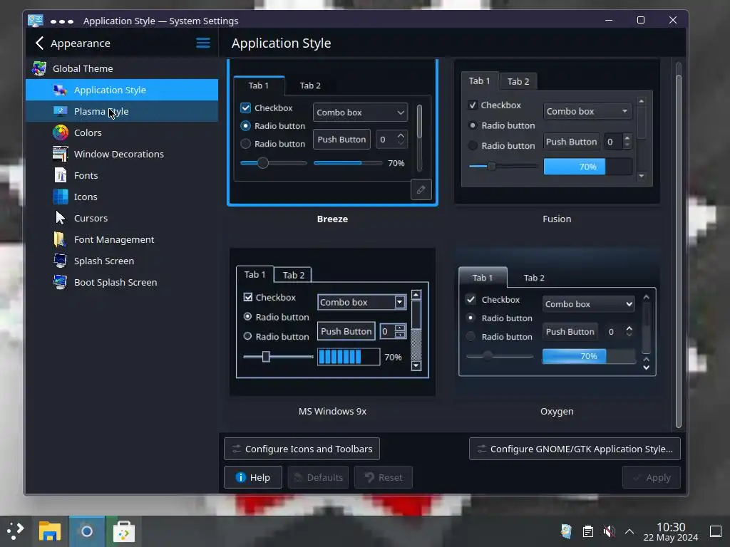Click the pencil icon to configure Breeze
730x547 pixels.
coord(421,189)
